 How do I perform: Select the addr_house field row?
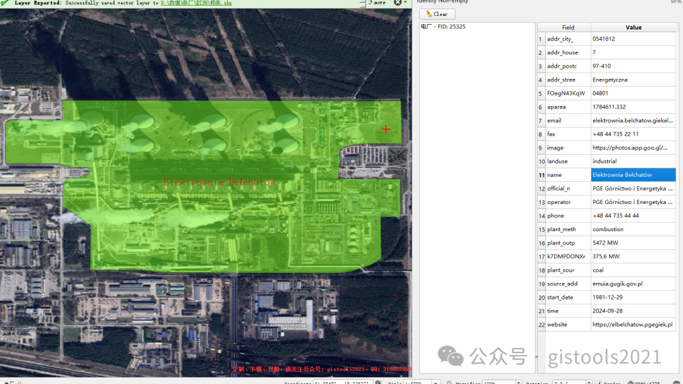(568, 52)
